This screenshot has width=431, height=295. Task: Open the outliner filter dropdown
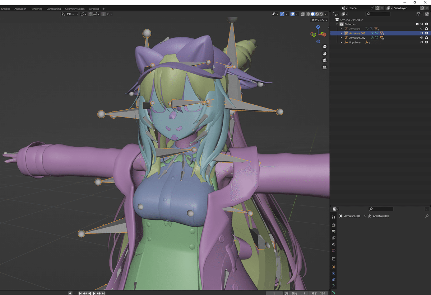click(x=420, y=14)
